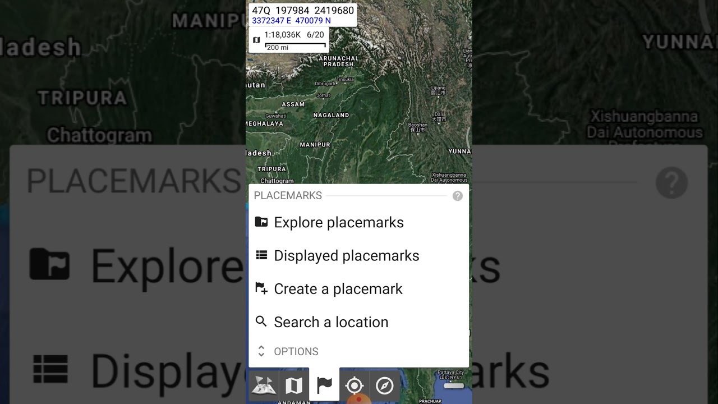Toggle the placemarks flag toolbar button
Viewport: 718px width, 404px height.
point(324,384)
